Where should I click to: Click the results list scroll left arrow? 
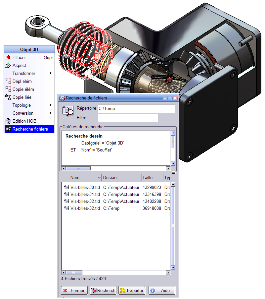pyautogui.click(x=64, y=272)
